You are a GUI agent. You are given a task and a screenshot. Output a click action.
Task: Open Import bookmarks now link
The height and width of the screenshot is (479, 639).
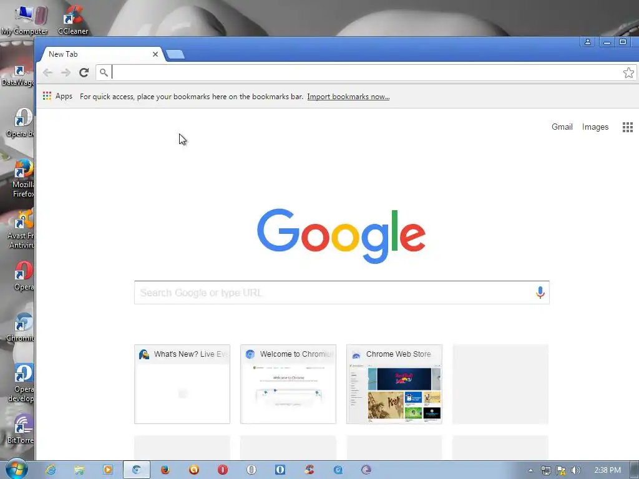[x=348, y=97]
